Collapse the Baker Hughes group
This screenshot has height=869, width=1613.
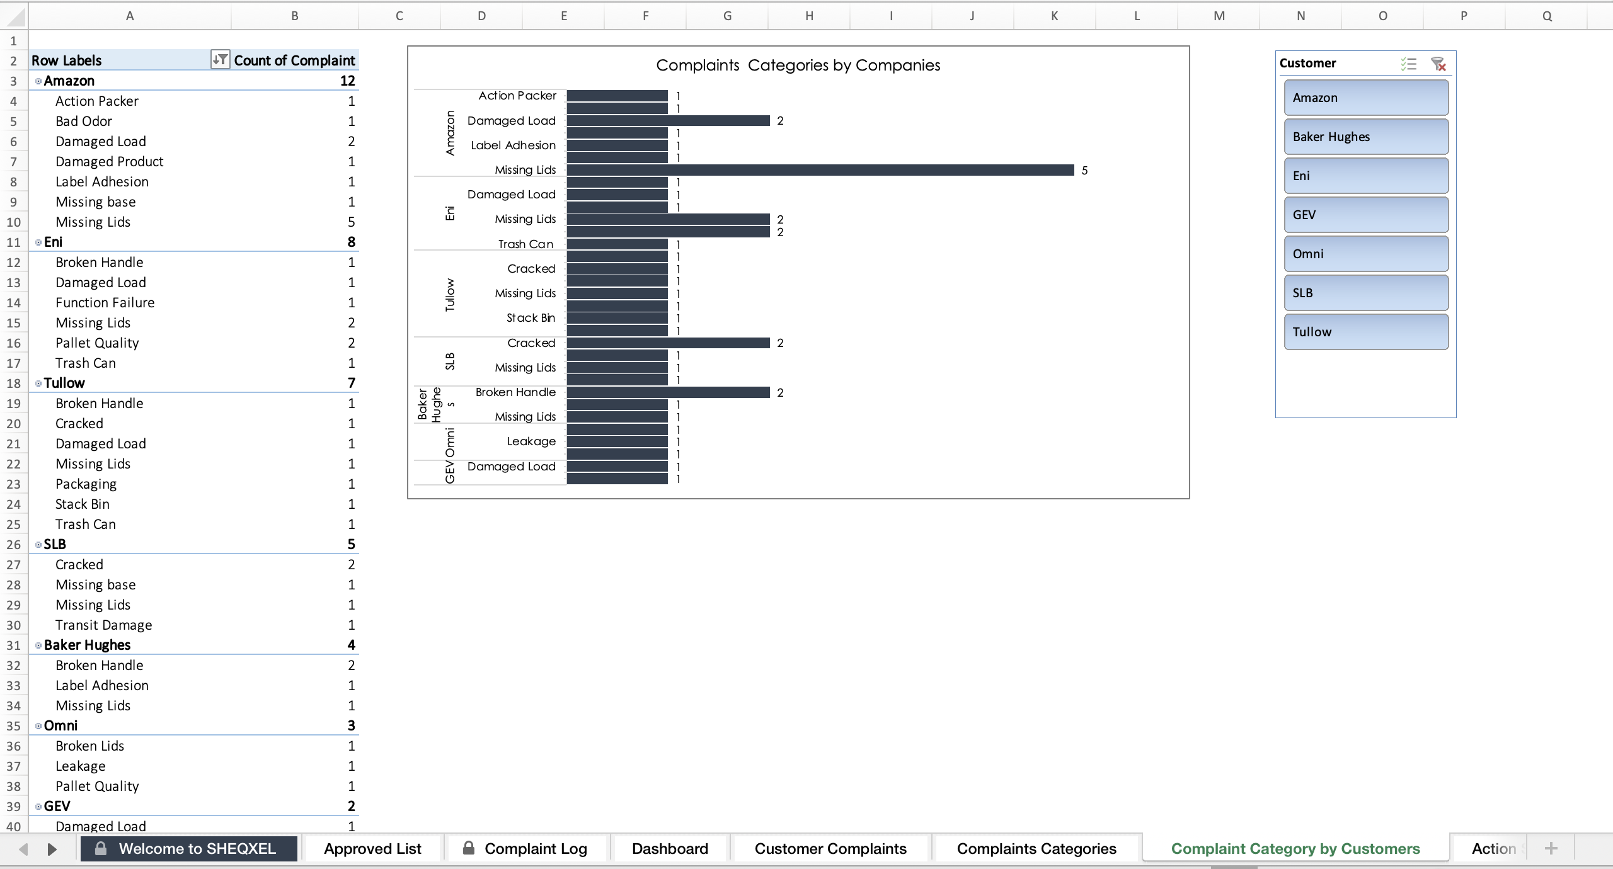tap(38, 645)
